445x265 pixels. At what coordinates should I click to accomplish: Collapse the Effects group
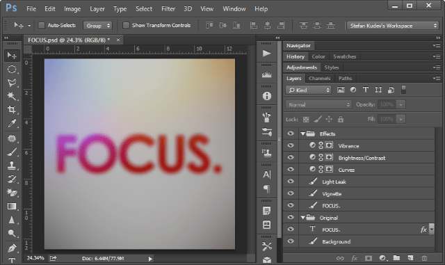click(302, 134)
